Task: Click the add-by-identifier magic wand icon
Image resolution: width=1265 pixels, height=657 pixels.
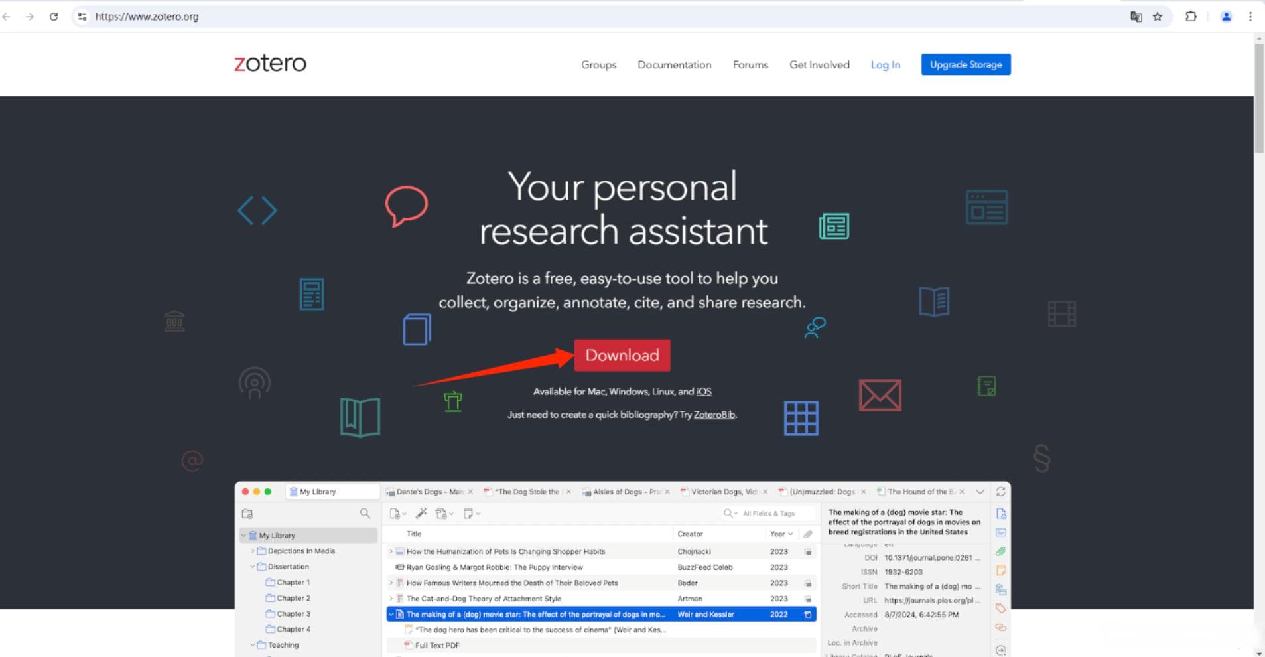Action: point(421,514)
